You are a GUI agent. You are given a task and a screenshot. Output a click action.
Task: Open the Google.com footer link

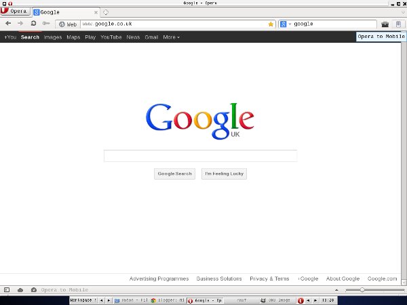pyautogui.click(x=382, y=279)
